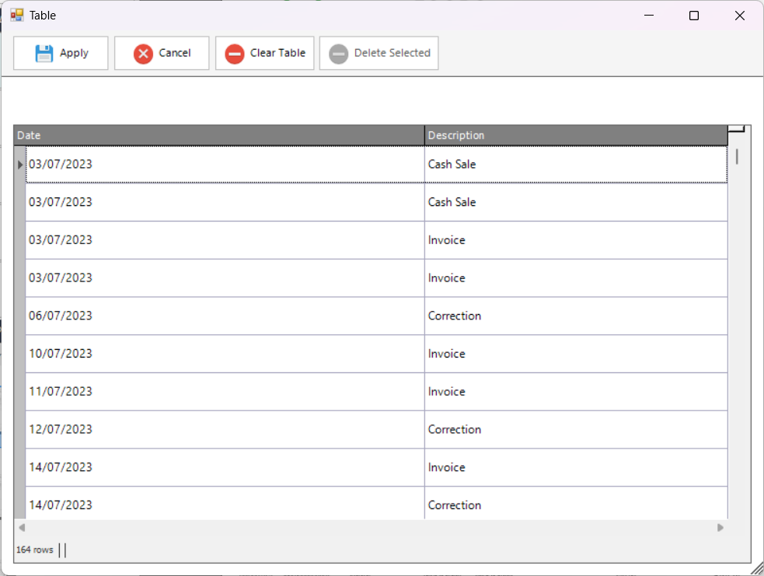Screen dimensions: 764x576
Task: Maximize the Table window
Action: point(694,16)
